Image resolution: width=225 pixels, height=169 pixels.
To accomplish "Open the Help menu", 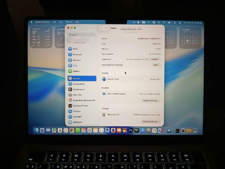I will coord(76,22).
